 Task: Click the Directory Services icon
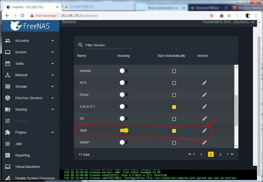(8, 98)
